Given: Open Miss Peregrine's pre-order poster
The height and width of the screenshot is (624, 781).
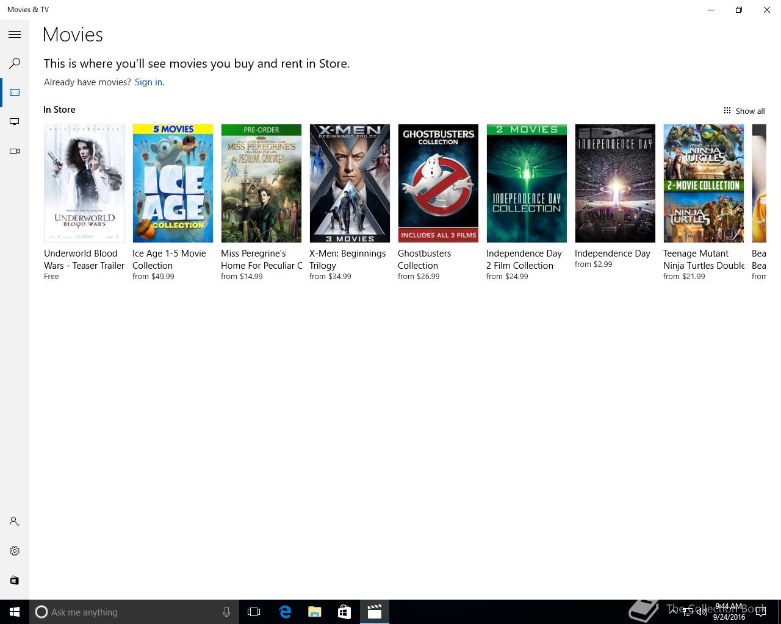Looking at the screenshot, I should coord(261,183).
